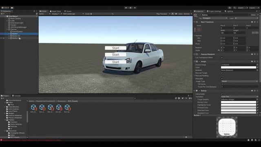Click the Hierarchy panel lock icon
The width and height of the screenshot is (261, 147).
point(34,11)
